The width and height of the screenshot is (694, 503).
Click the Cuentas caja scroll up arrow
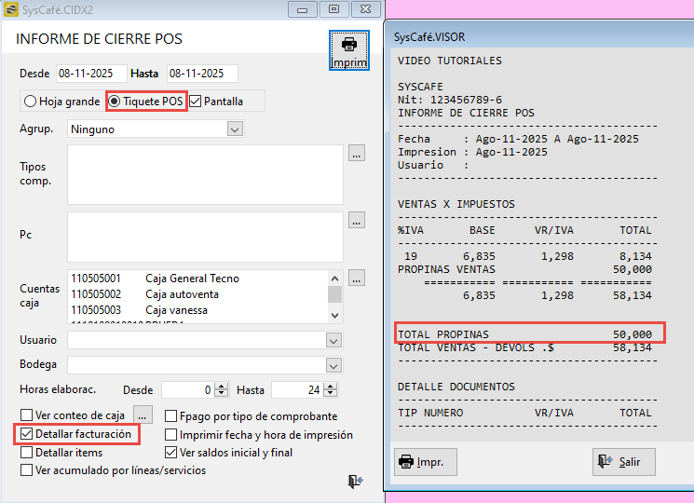click(x=334, y=279)
